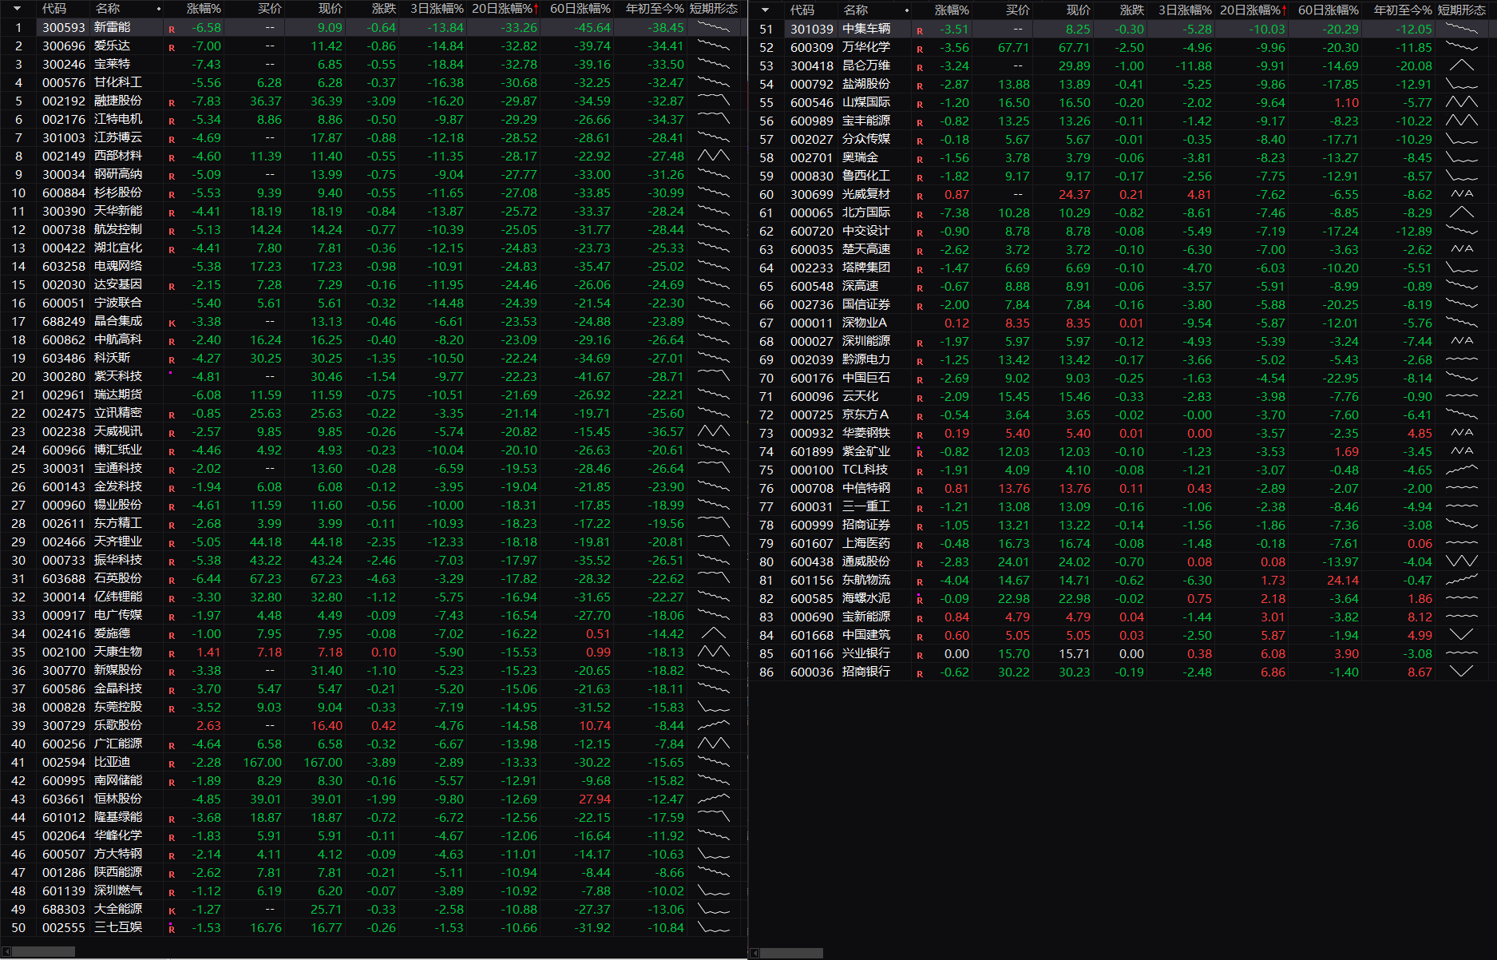
Task: Open the trend sparkline for 西部材料
Action: 713,156
